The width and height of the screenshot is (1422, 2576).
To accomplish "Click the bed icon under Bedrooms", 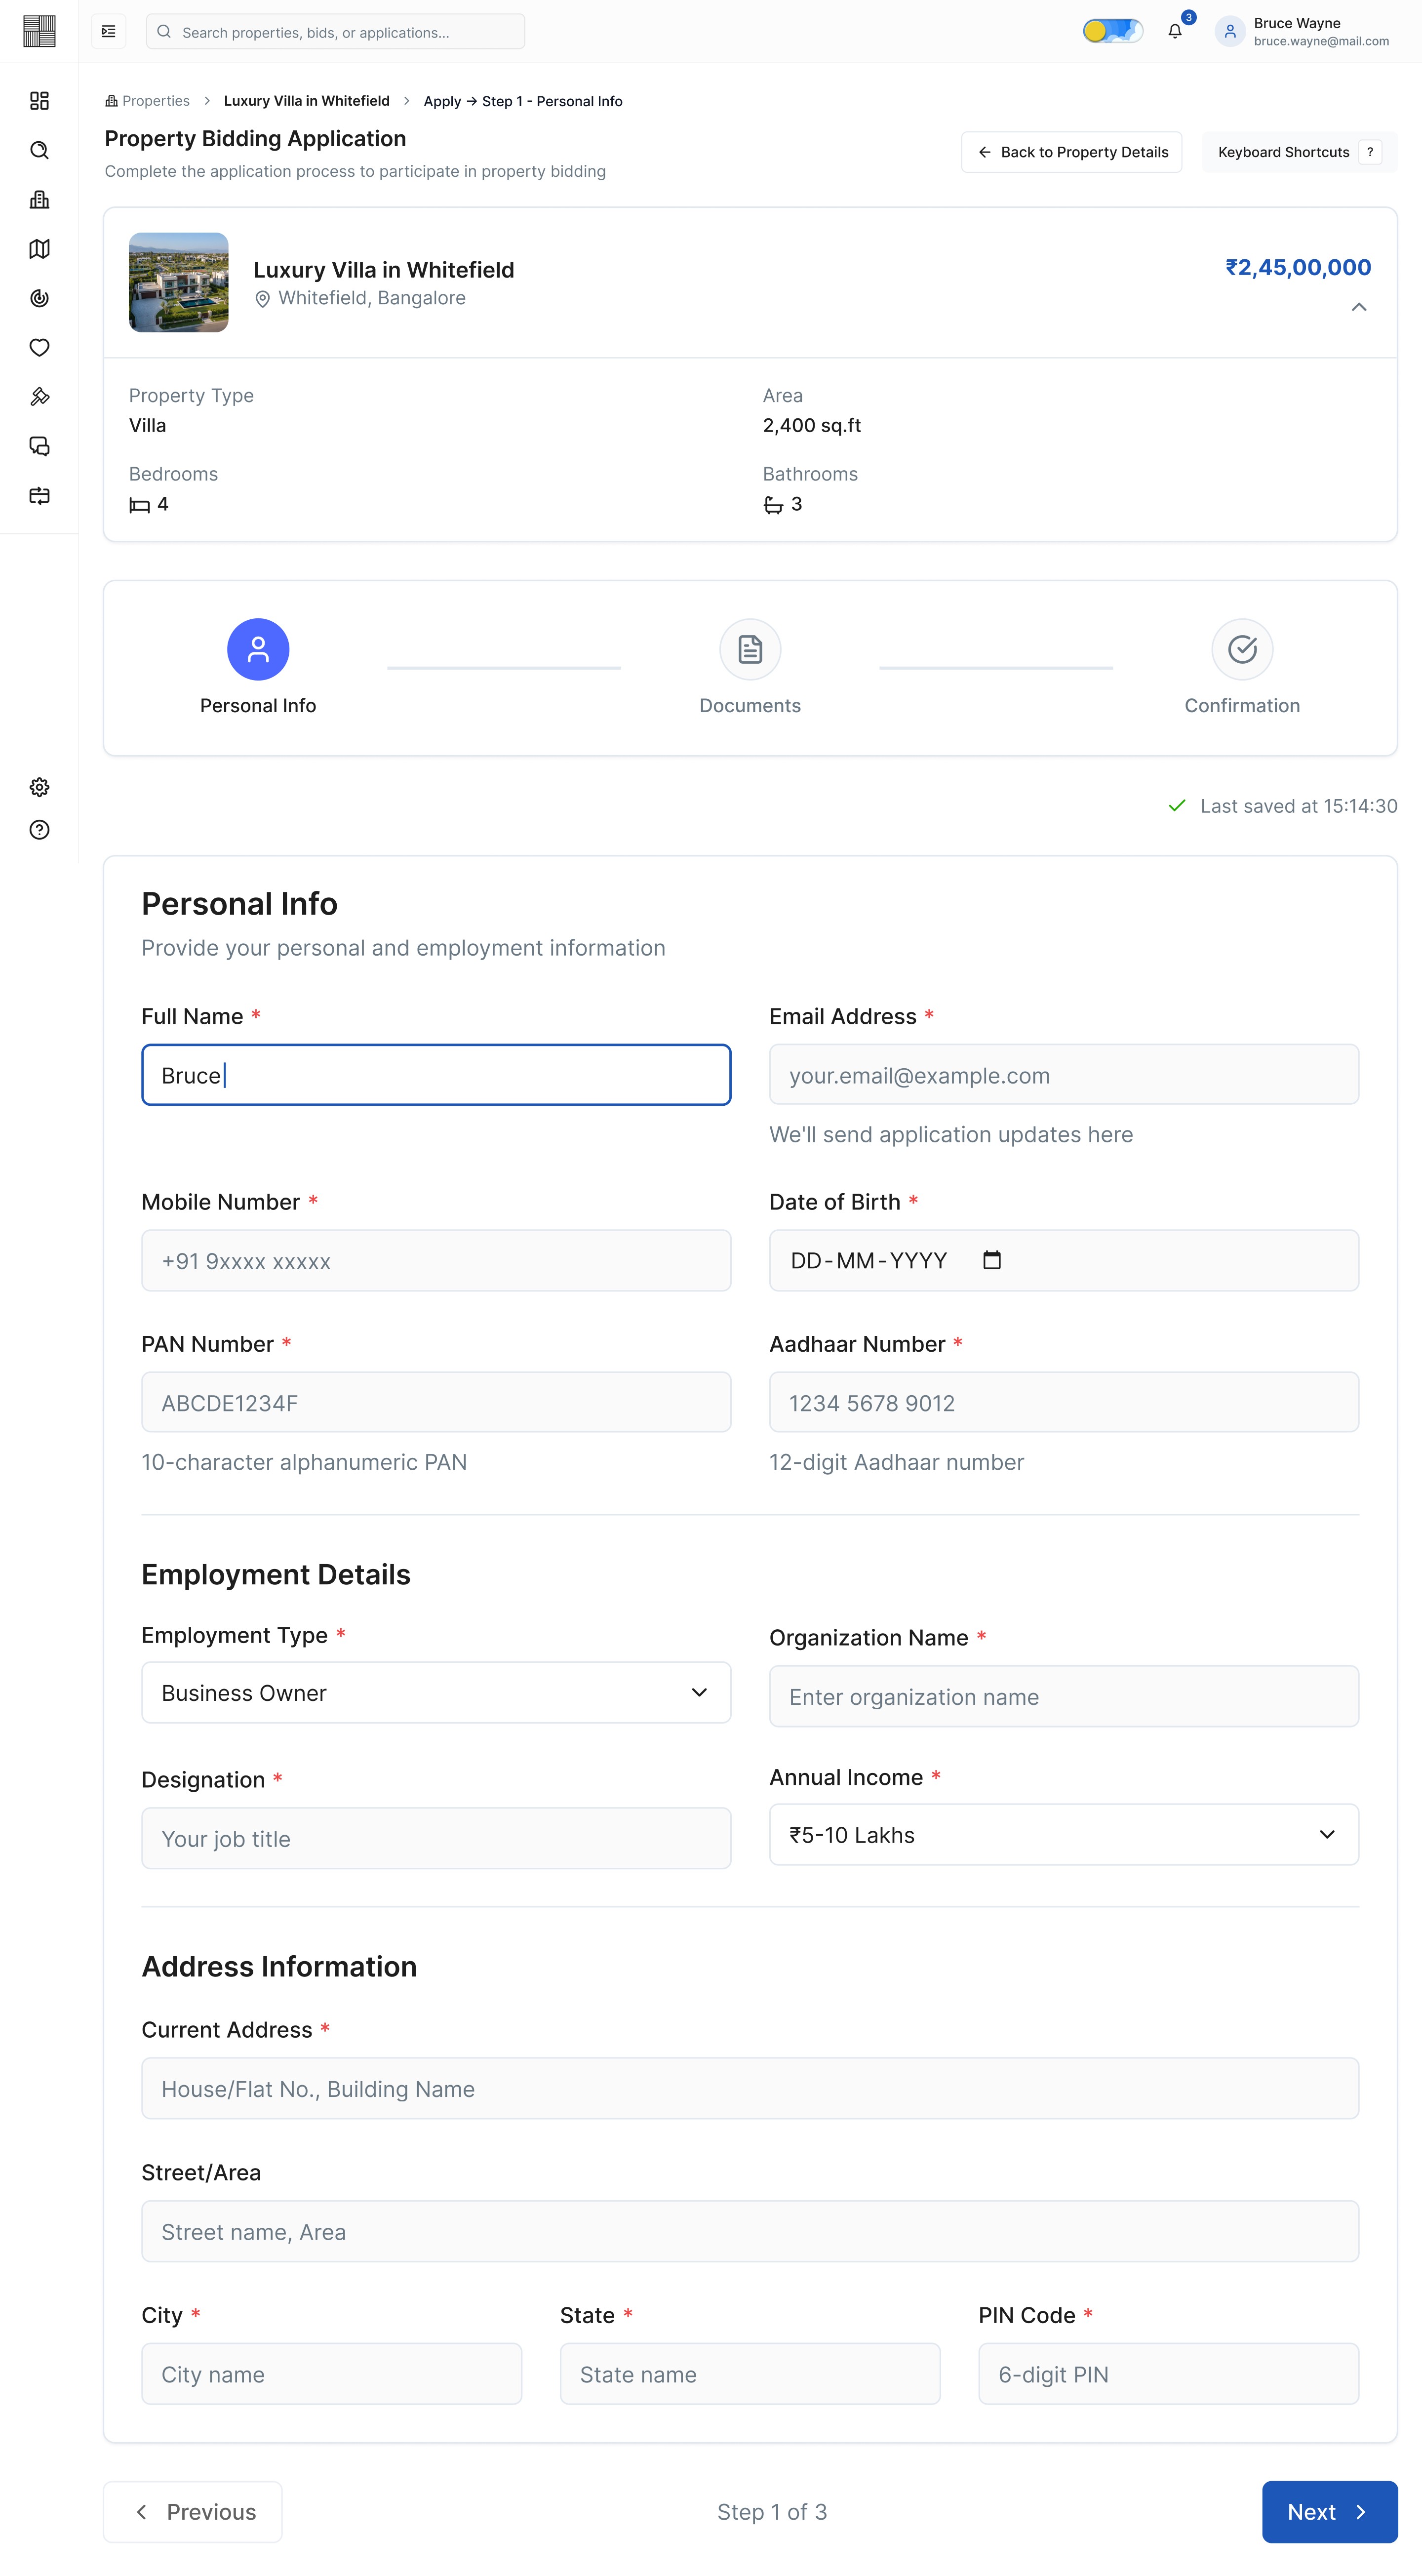I will point(139,505).
